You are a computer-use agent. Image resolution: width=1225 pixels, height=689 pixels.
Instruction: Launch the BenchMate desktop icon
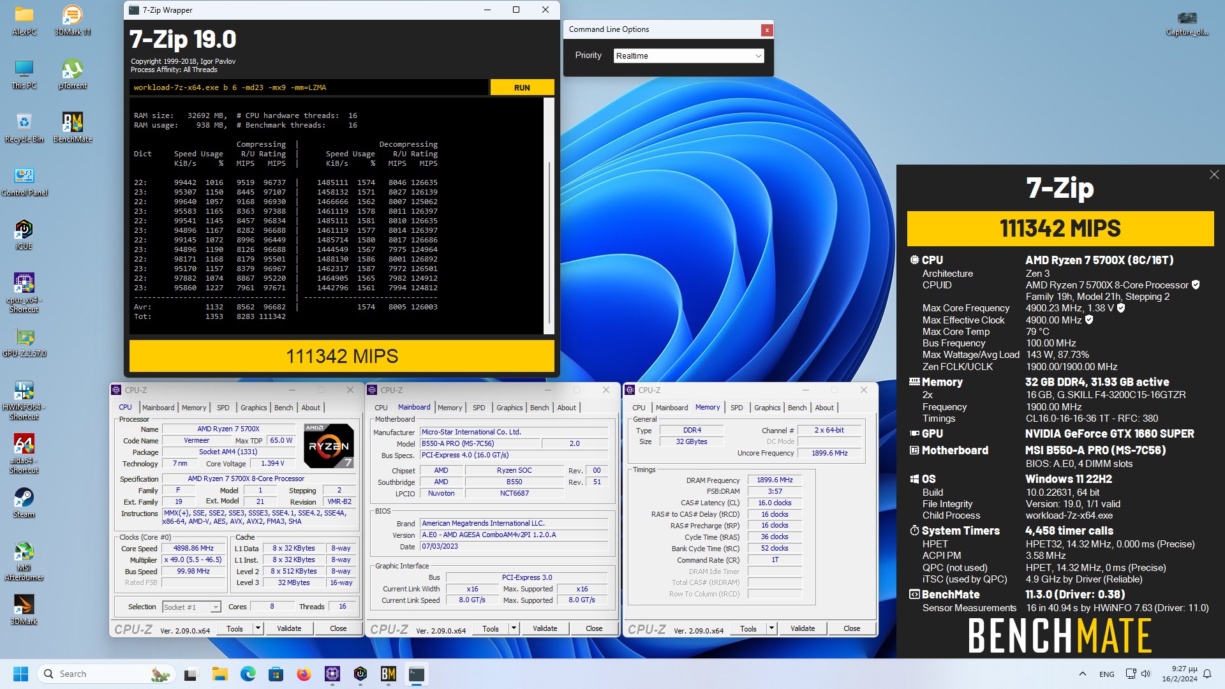(73, 128)
